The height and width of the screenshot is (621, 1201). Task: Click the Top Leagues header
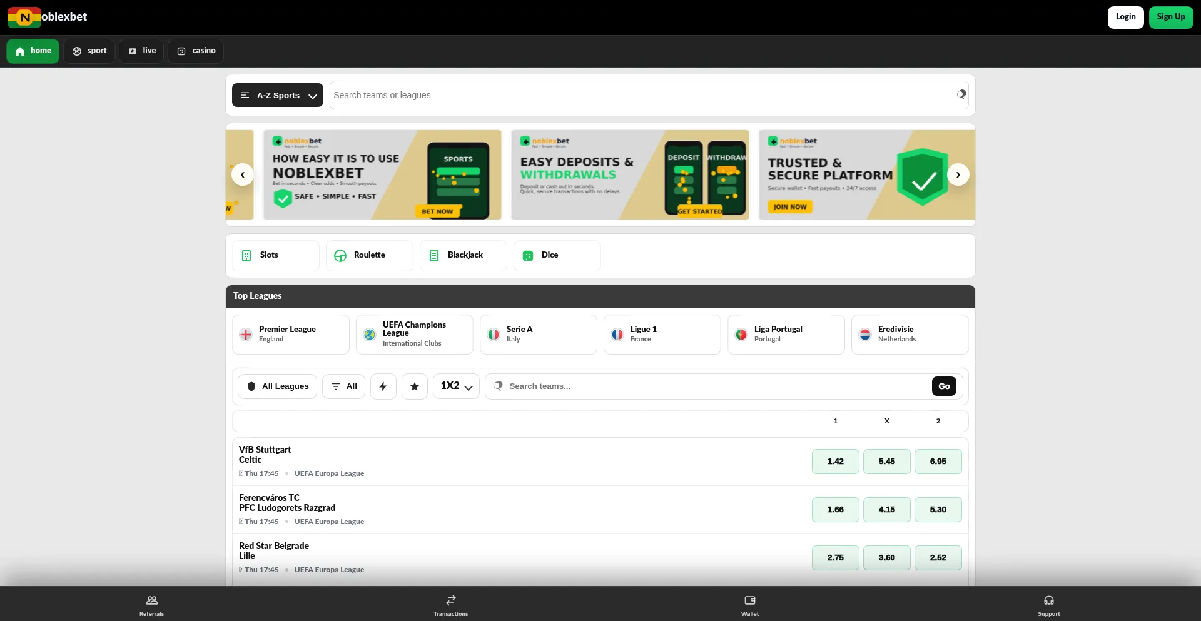[600, 296]
